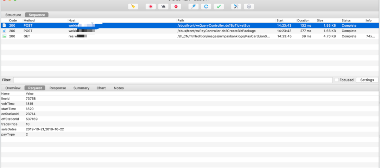Click the value 23714
The width and height of the screenshot is (380, 168).
[x=31, y=114]
